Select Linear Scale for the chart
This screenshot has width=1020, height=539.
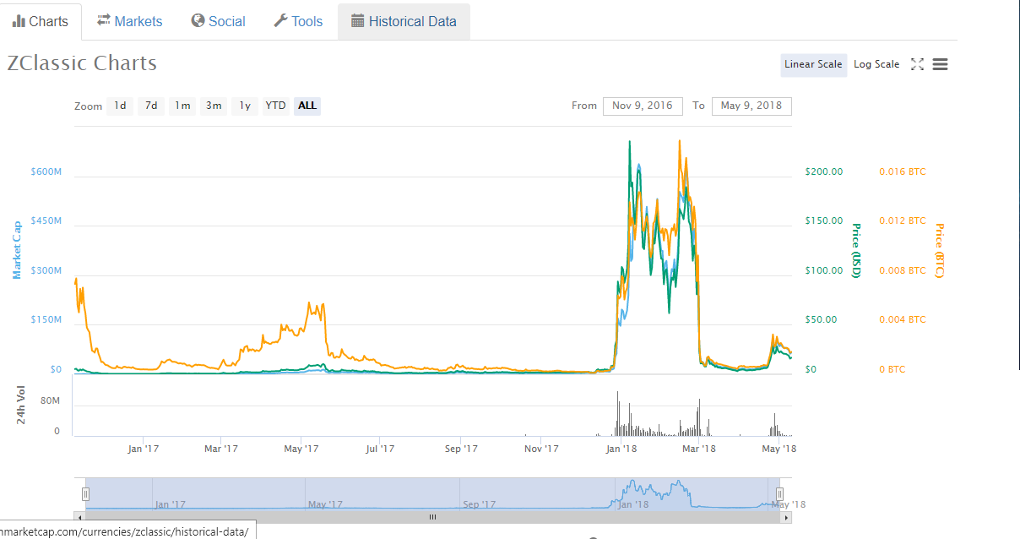coord(813,64)
